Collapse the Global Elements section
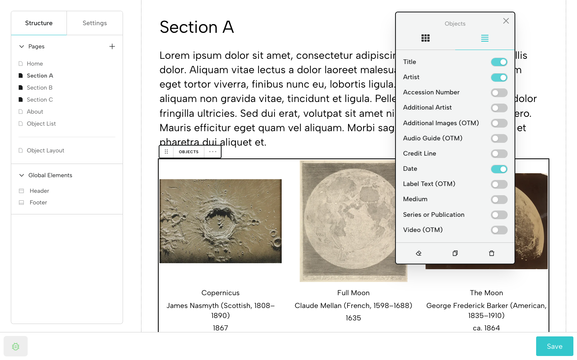The height and width of the screenshot is (360, 577). pos(22,175)
